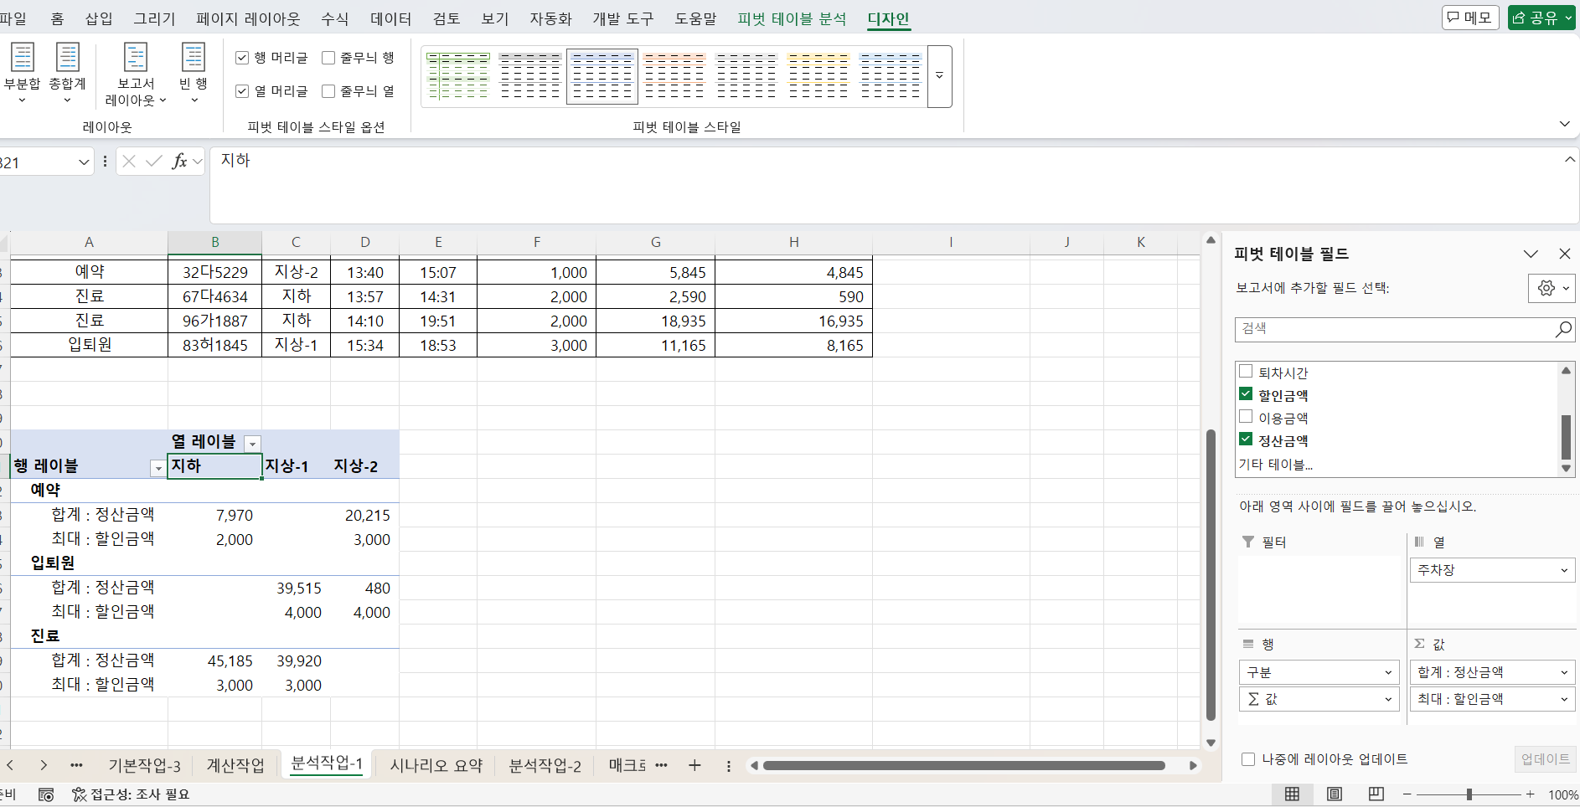
Task: Click the fx insert function icon
Action: (179, 162)
